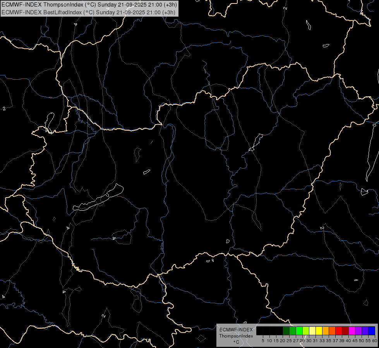Pick the pale yellow 30–31 legend swatch
The height and width of the screenshot is (348, 379).
click(312, 331)
